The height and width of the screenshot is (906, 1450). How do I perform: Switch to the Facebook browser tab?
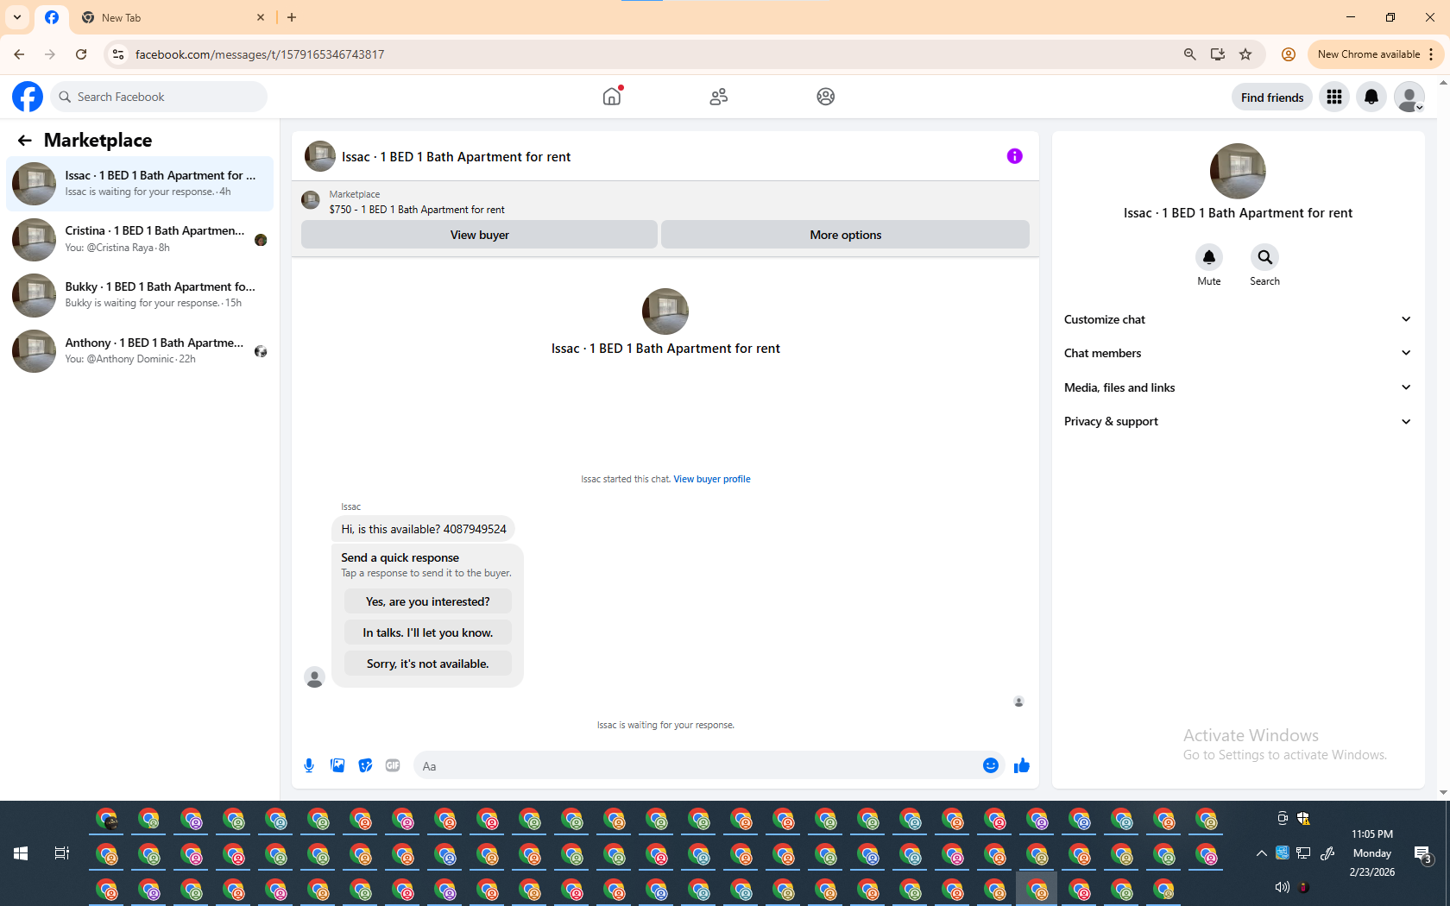tap(52, 17)
